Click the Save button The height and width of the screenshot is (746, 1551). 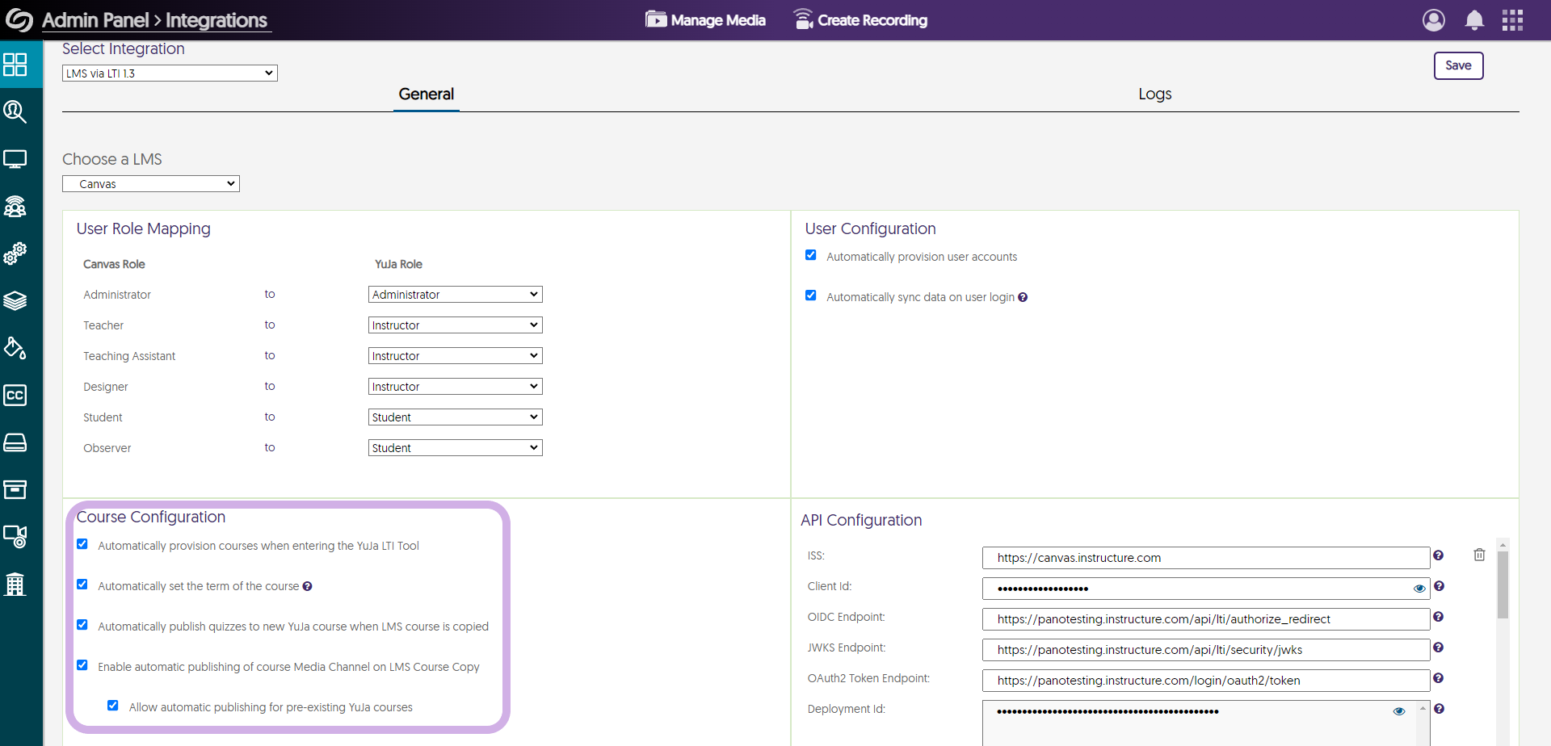(x=1458, y=65)
